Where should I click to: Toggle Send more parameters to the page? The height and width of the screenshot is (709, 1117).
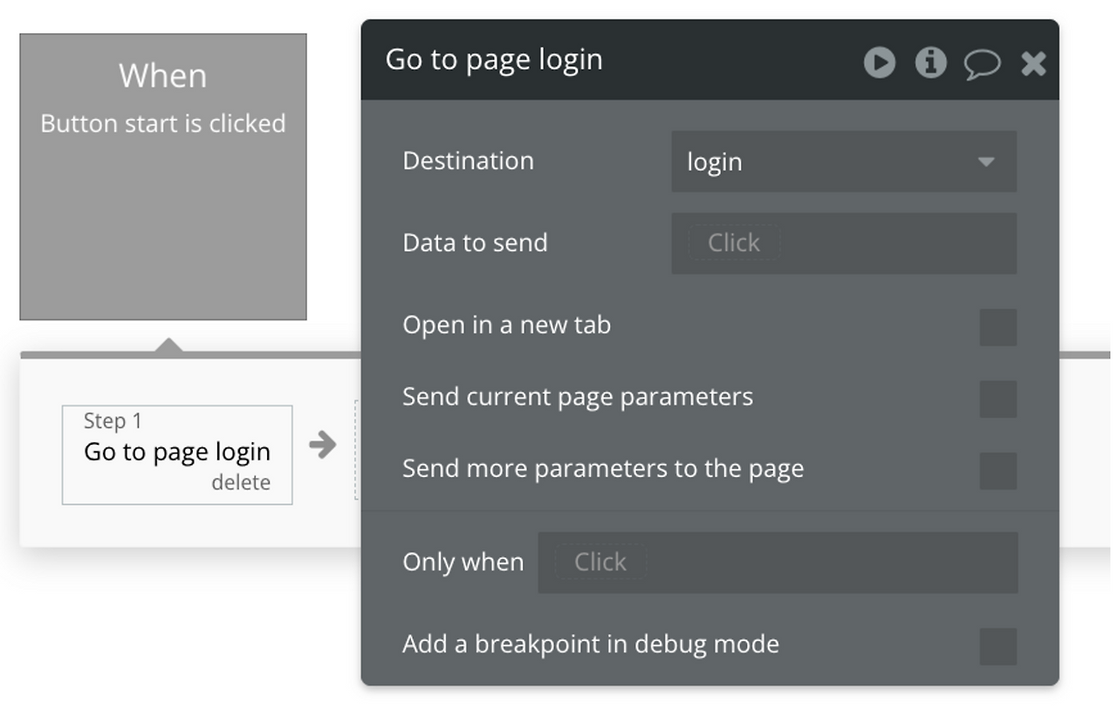997,470
